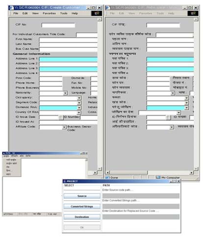Open calendar picker beside ID Issue Date
The height and width of the screenshot is (237, 203).
pyautogui.click(x=61, y=118)
